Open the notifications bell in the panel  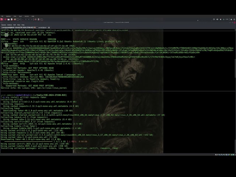[221, 20]
